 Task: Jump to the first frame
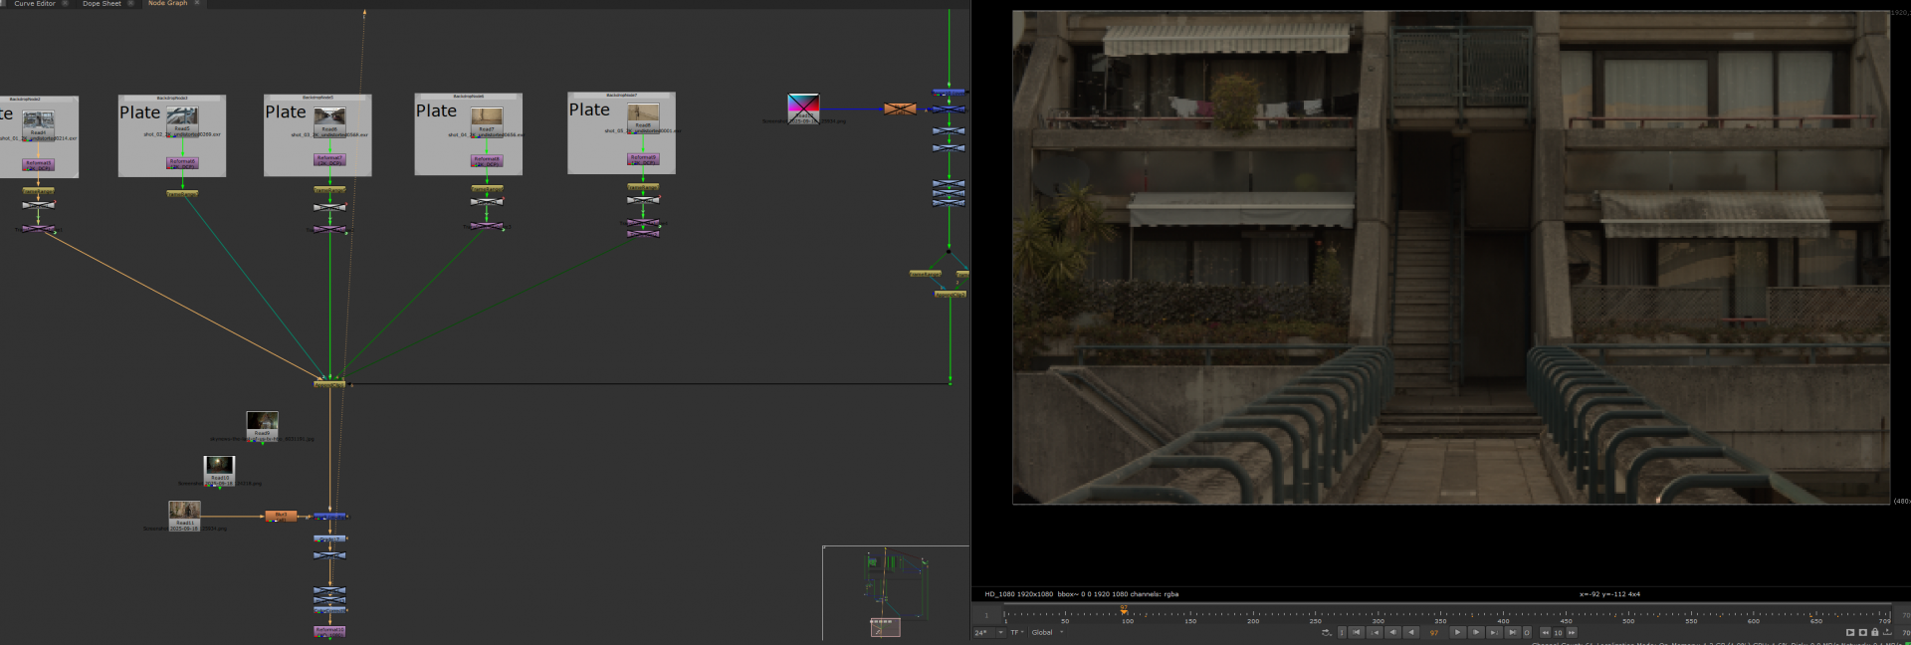(1356, 632)
